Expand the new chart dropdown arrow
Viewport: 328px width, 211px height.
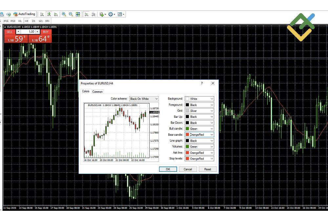point(105,14)
